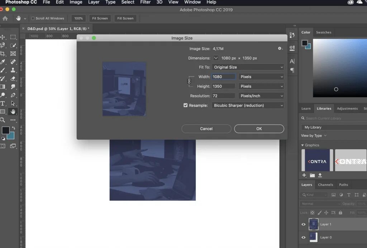Hide Layer 0 visibility eye
Image resolution: width=367 pixels, height=248 pixels.
click(304, 237)
